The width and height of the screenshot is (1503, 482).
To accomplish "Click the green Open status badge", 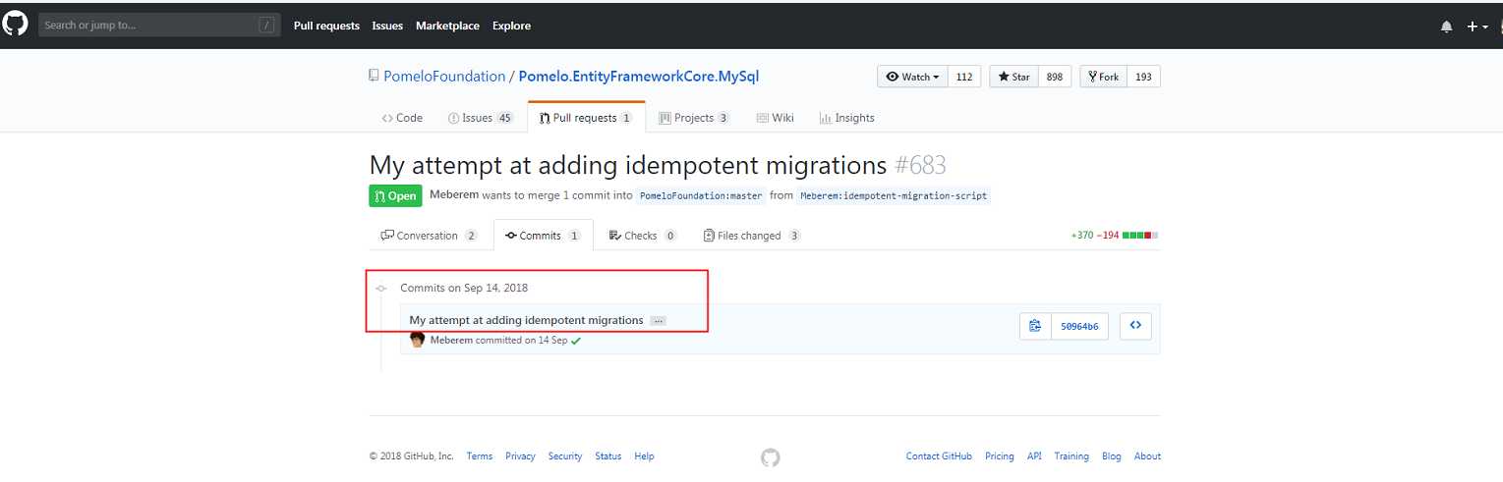I will pyautogui.click(x=396, y=195).
